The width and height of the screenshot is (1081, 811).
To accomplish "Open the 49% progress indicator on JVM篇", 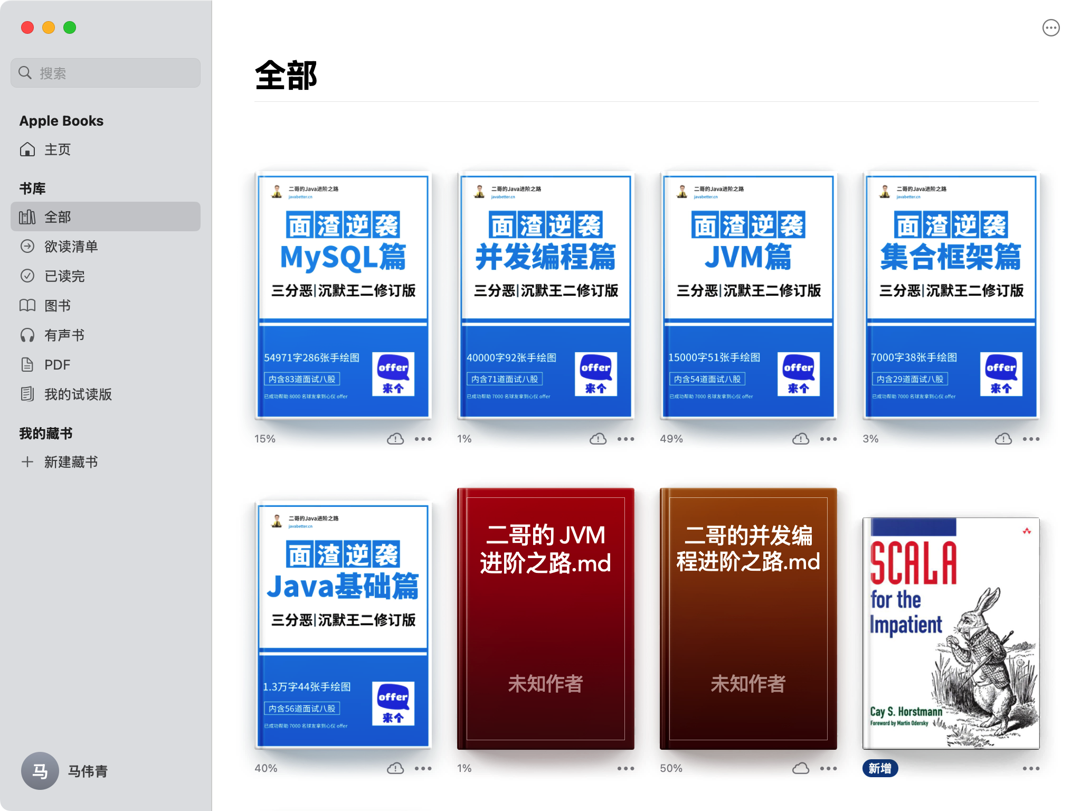I will (670, 438).
